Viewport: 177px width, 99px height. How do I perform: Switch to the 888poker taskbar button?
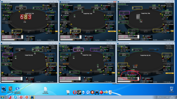32,97
